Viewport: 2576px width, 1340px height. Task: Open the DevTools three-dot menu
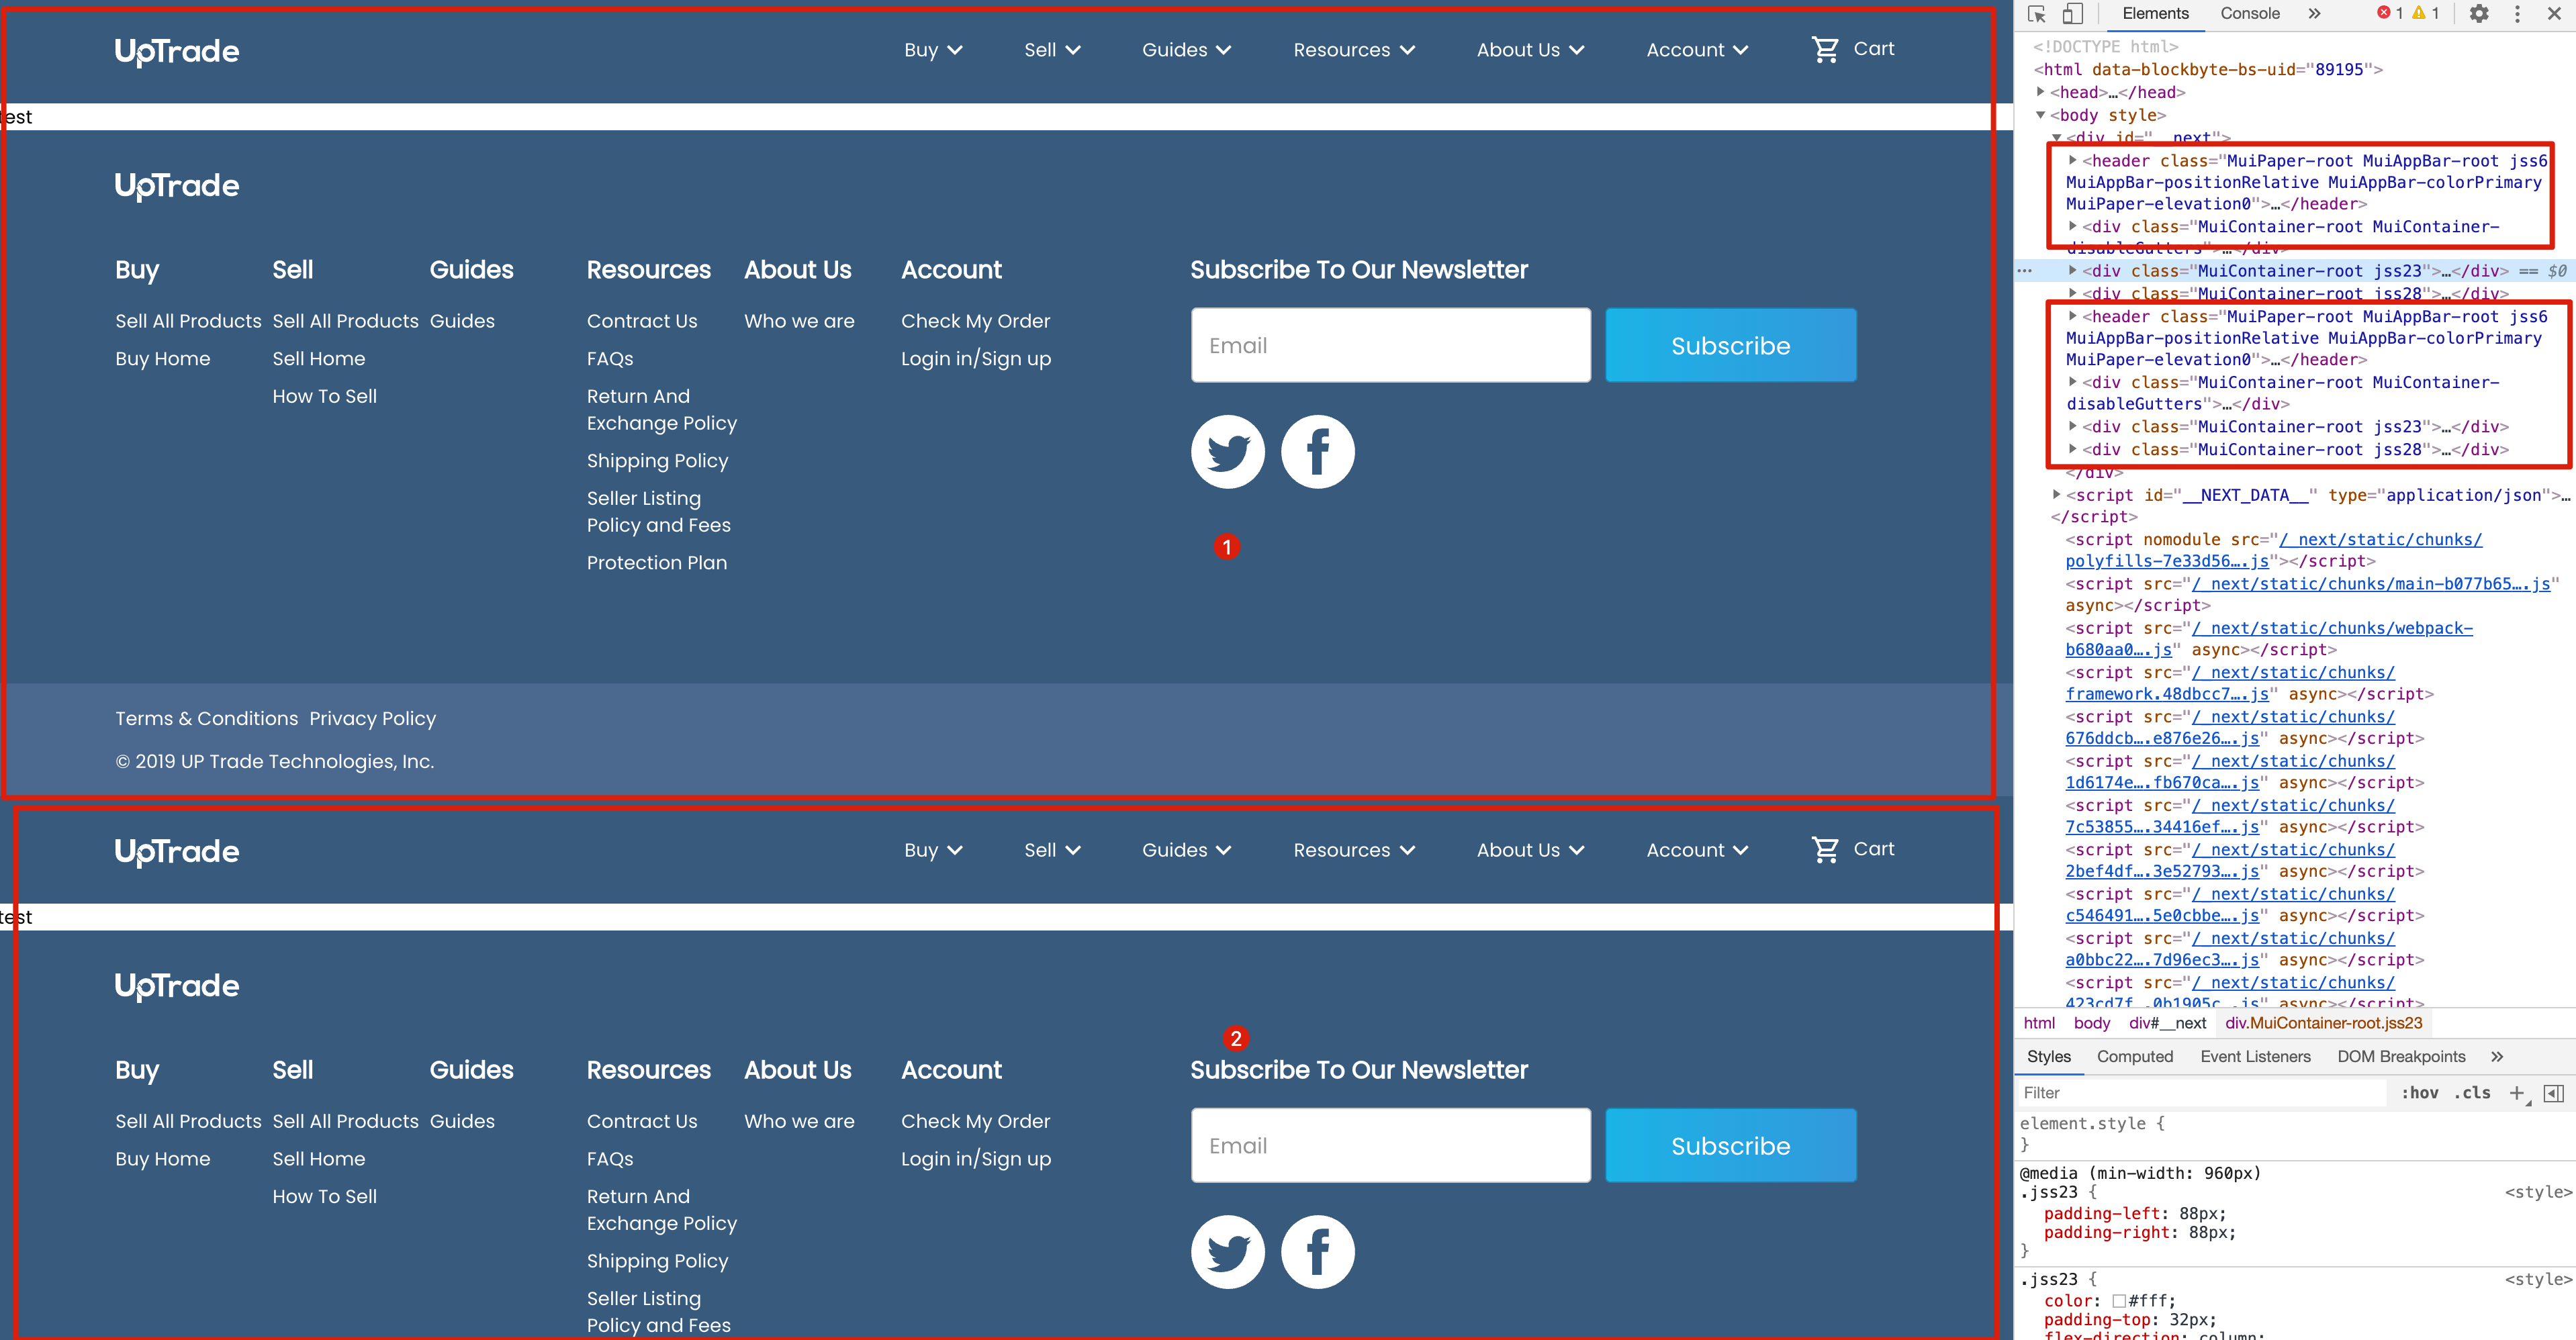[2517, 14]
